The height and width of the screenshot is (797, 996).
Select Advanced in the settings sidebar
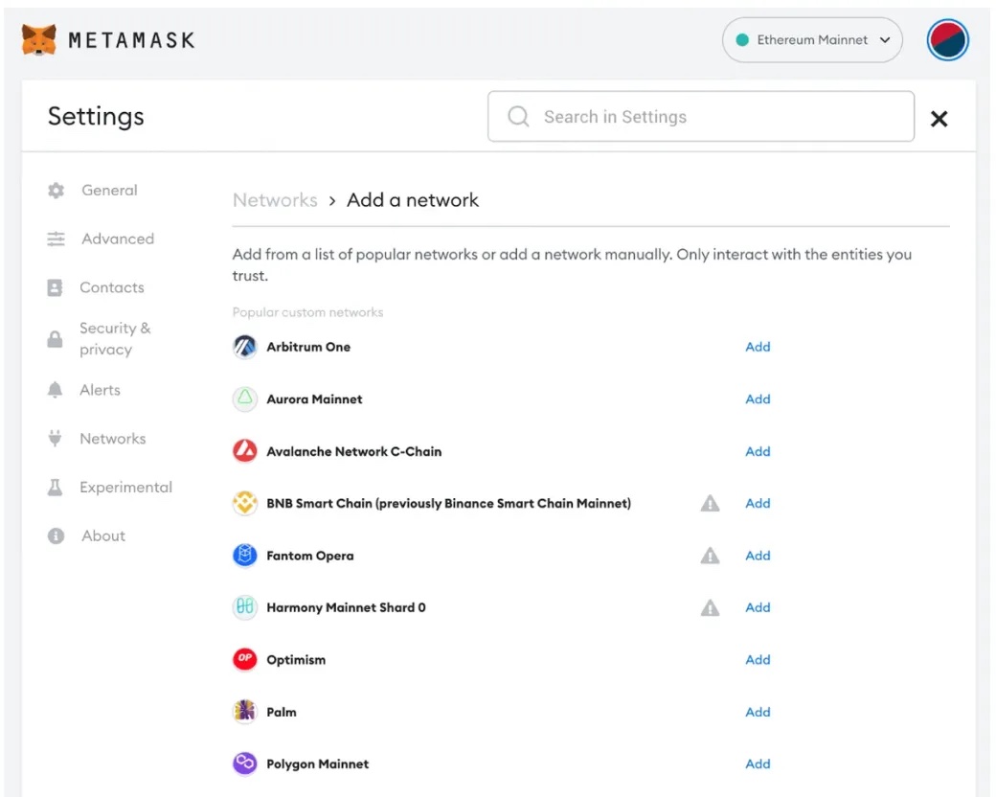tap(117, 239)
